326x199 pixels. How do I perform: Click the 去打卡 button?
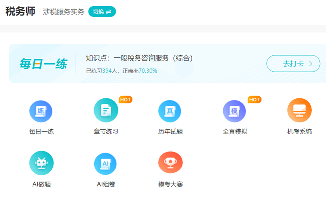[293, 64]
